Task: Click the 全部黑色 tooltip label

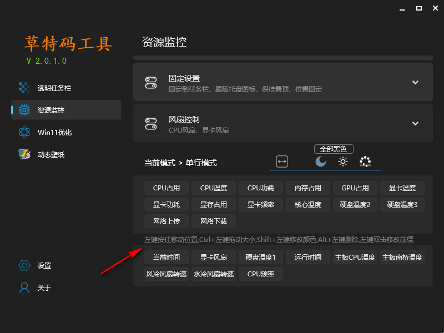Action: point(334,149)
